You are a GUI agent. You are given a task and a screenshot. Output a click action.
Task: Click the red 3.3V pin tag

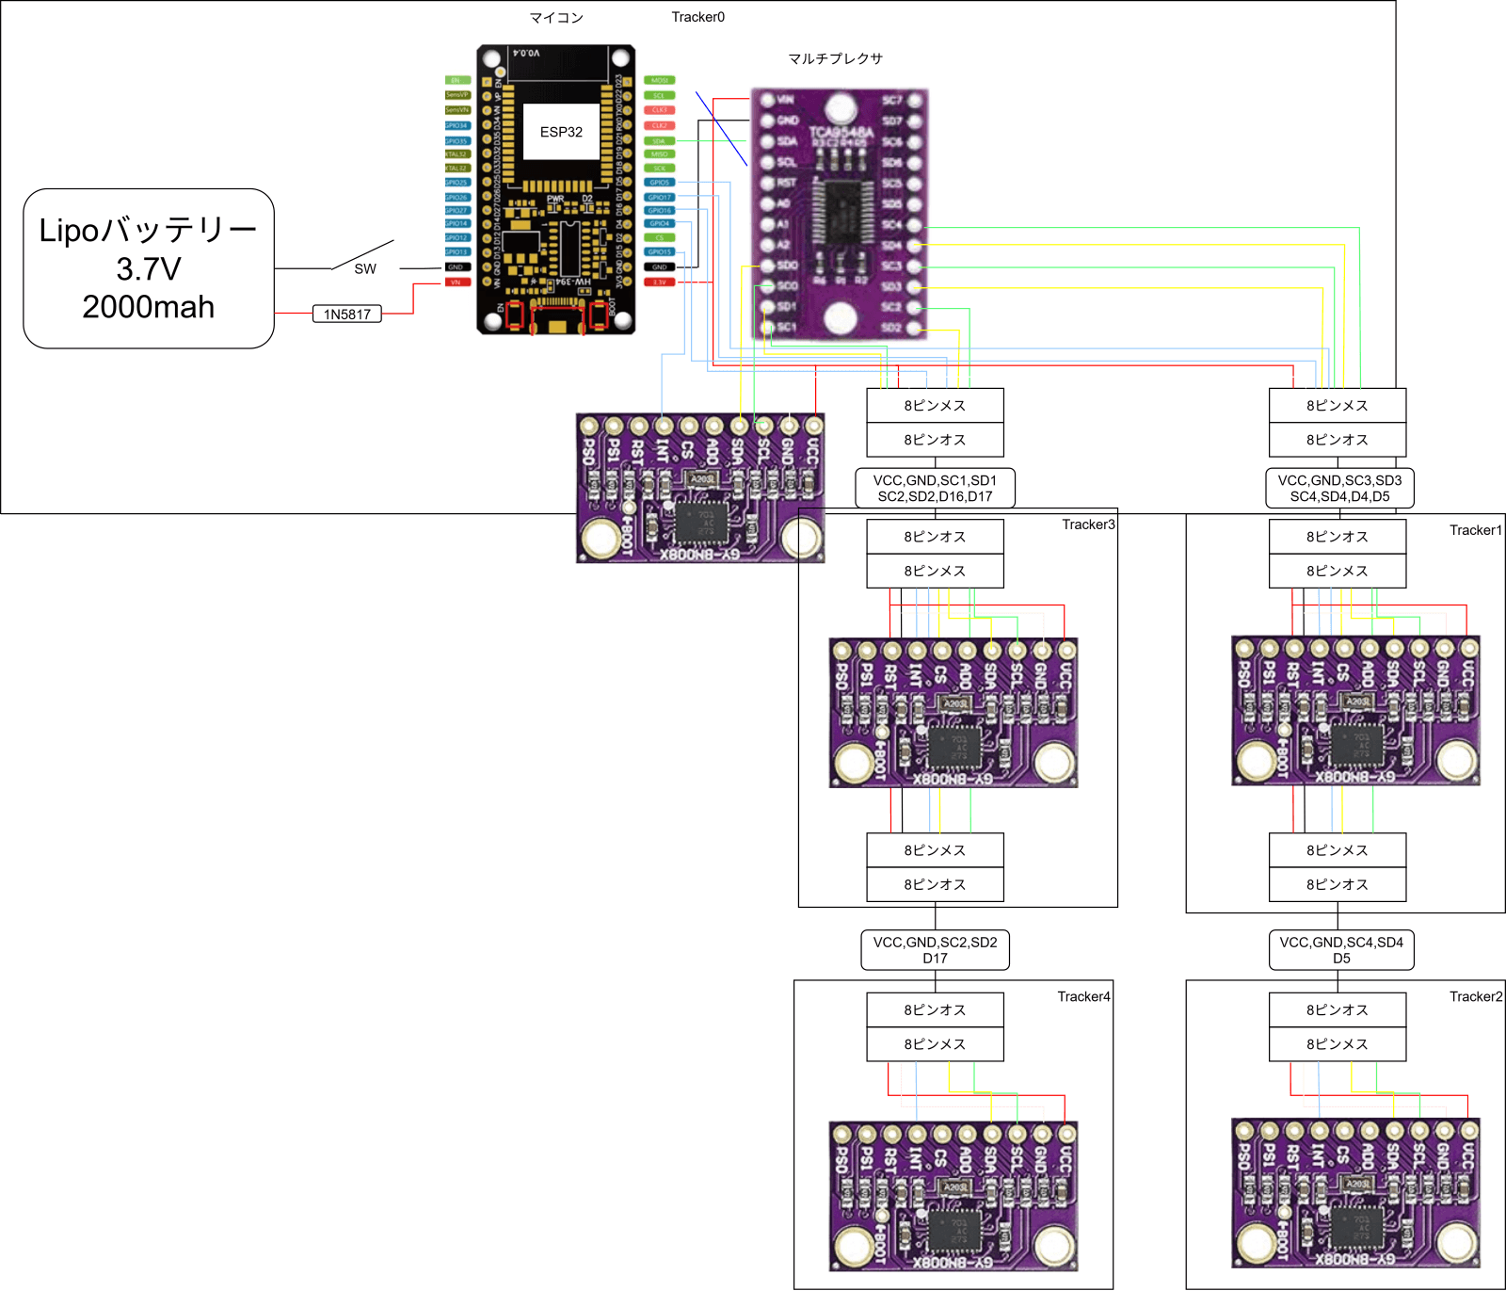pyautogui.click(x=659, y=282)
